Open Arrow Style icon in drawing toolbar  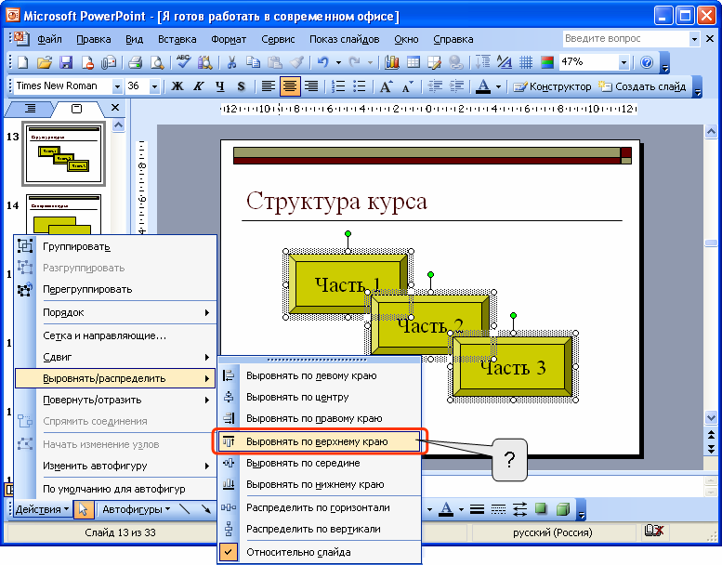click(519, 509)
